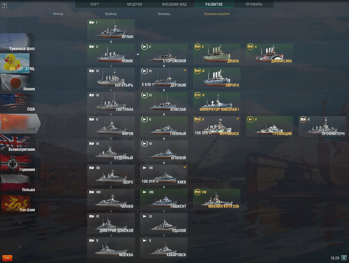Open the help question mark icon
349x263 pixels.
coord(4,5)
